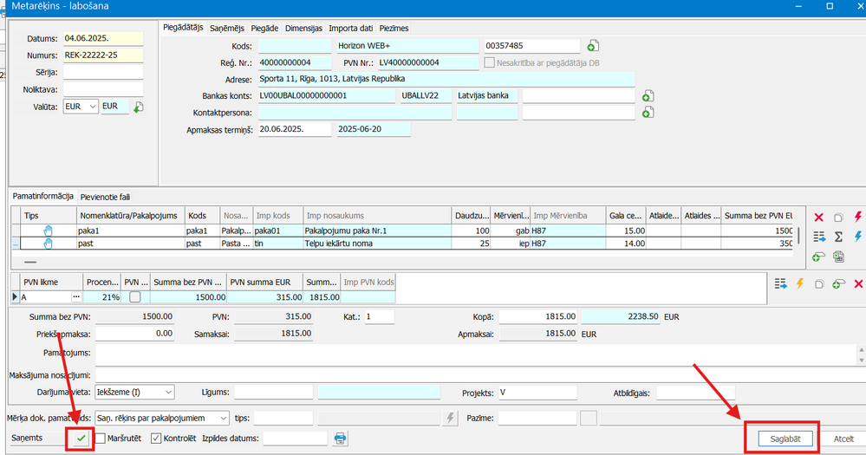The height and width of the screenshot is (455, 866).
Task: Open the Piezīmes tab
Action: (x=394, y=28)
